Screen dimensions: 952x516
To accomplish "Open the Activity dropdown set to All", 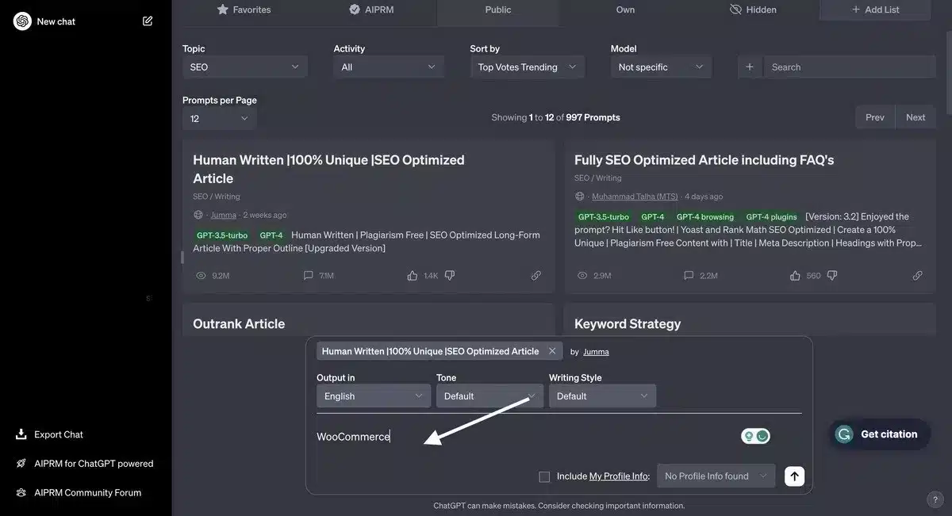I will [x=389, y=67].
